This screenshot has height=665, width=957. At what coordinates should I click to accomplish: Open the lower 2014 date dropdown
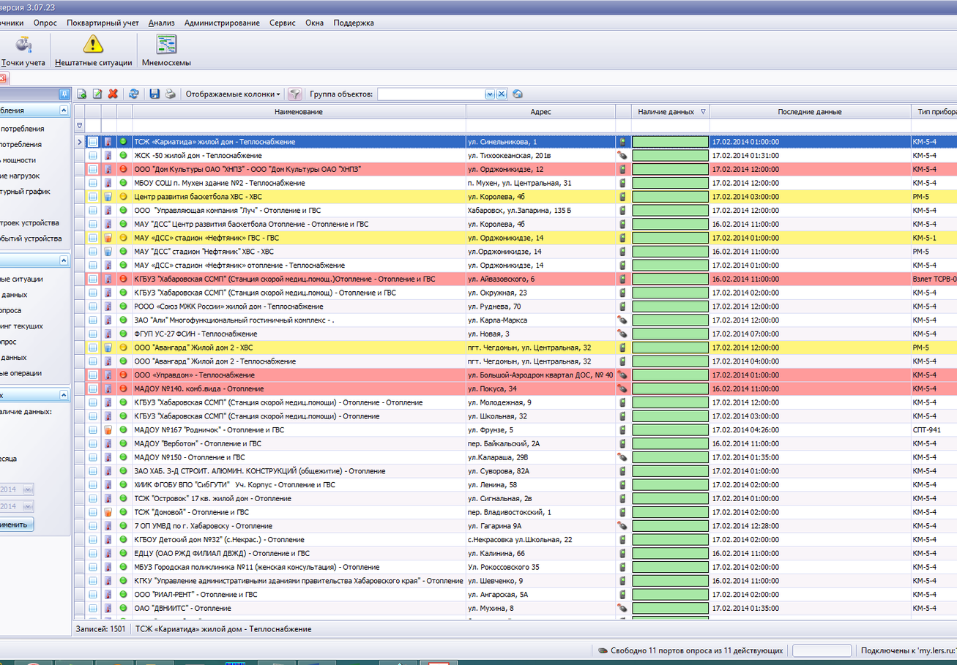(x=29, y=506)
